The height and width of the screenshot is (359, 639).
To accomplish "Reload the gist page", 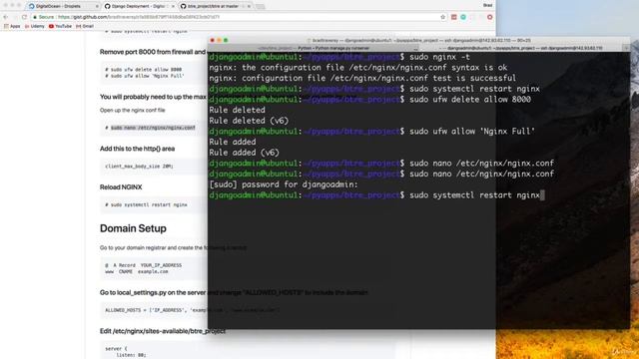I will tap(24, 17).
